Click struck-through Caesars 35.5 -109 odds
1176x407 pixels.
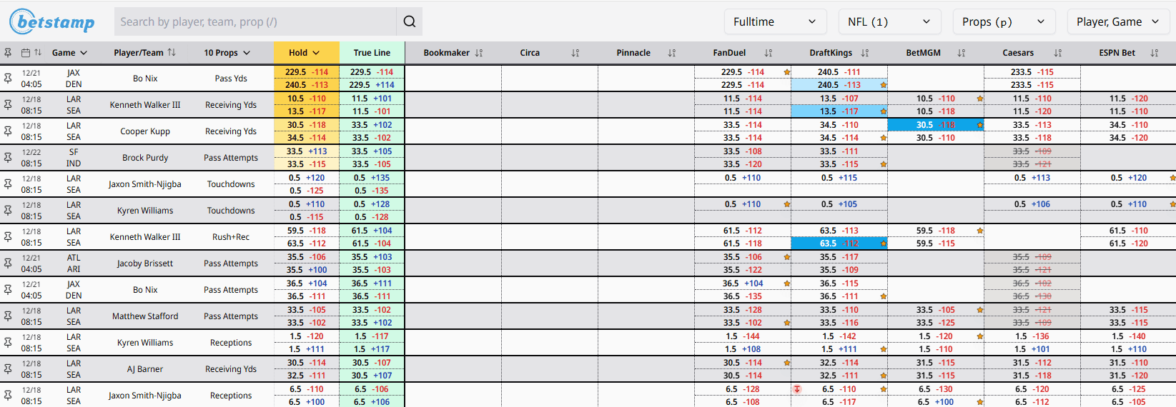(1032, 257)
